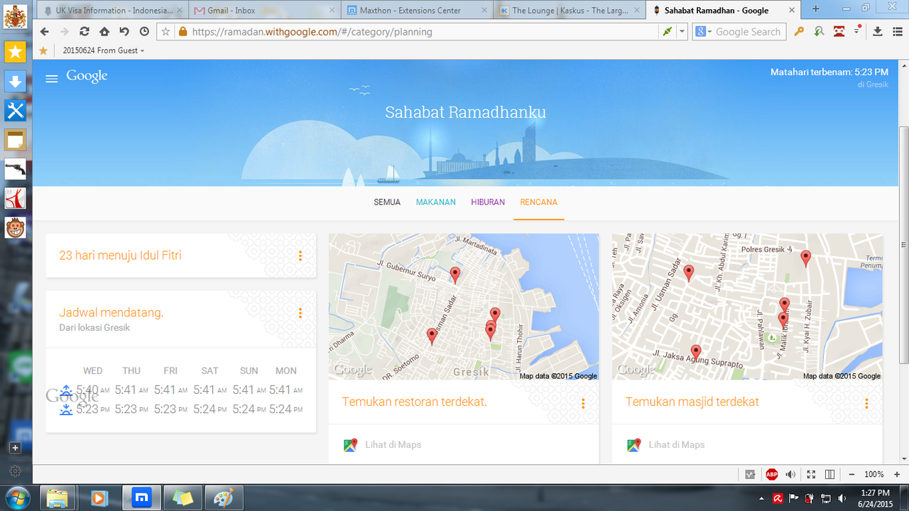Switch to the Gmail - Inbox tab
Screen dimensions: 909x511
tap(264, 10)
